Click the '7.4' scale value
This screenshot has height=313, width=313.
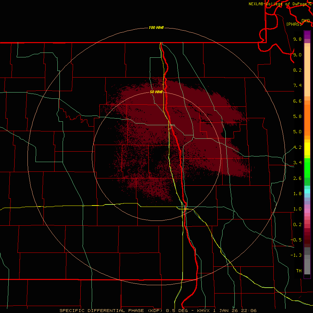(297, 86)
